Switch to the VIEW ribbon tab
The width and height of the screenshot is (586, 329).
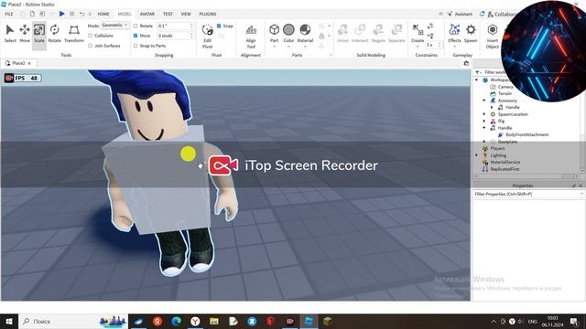point(186,14)
